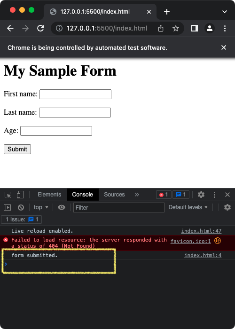The image size is (235, 329).
Task: Focus the Age input field
Action: pos(56,131)
